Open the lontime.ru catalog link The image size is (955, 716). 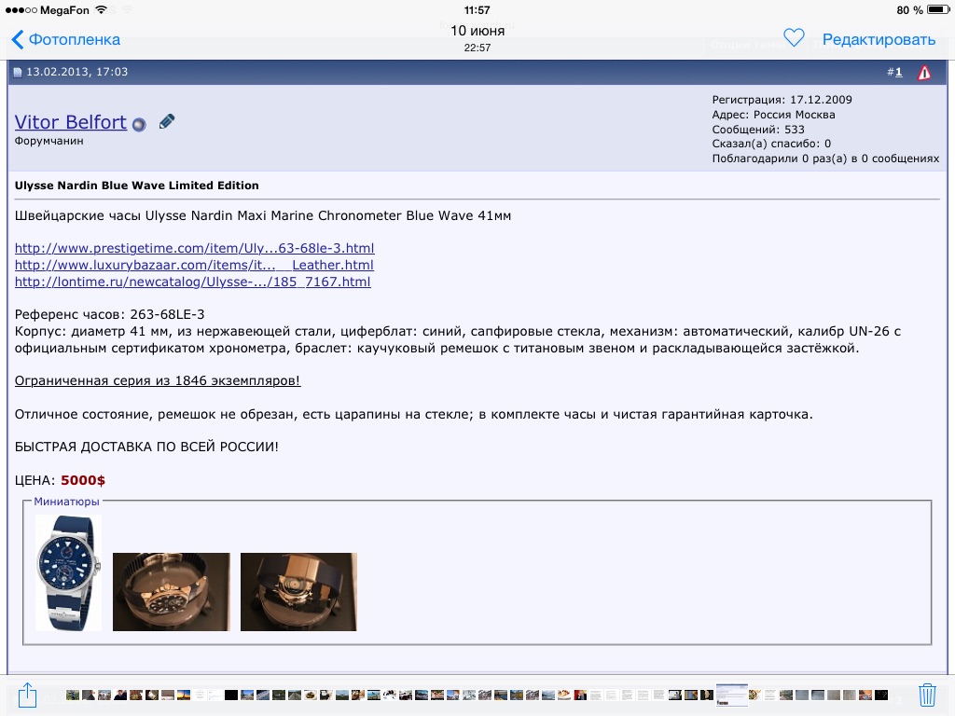pyautogui.click(x=192, y=282)
